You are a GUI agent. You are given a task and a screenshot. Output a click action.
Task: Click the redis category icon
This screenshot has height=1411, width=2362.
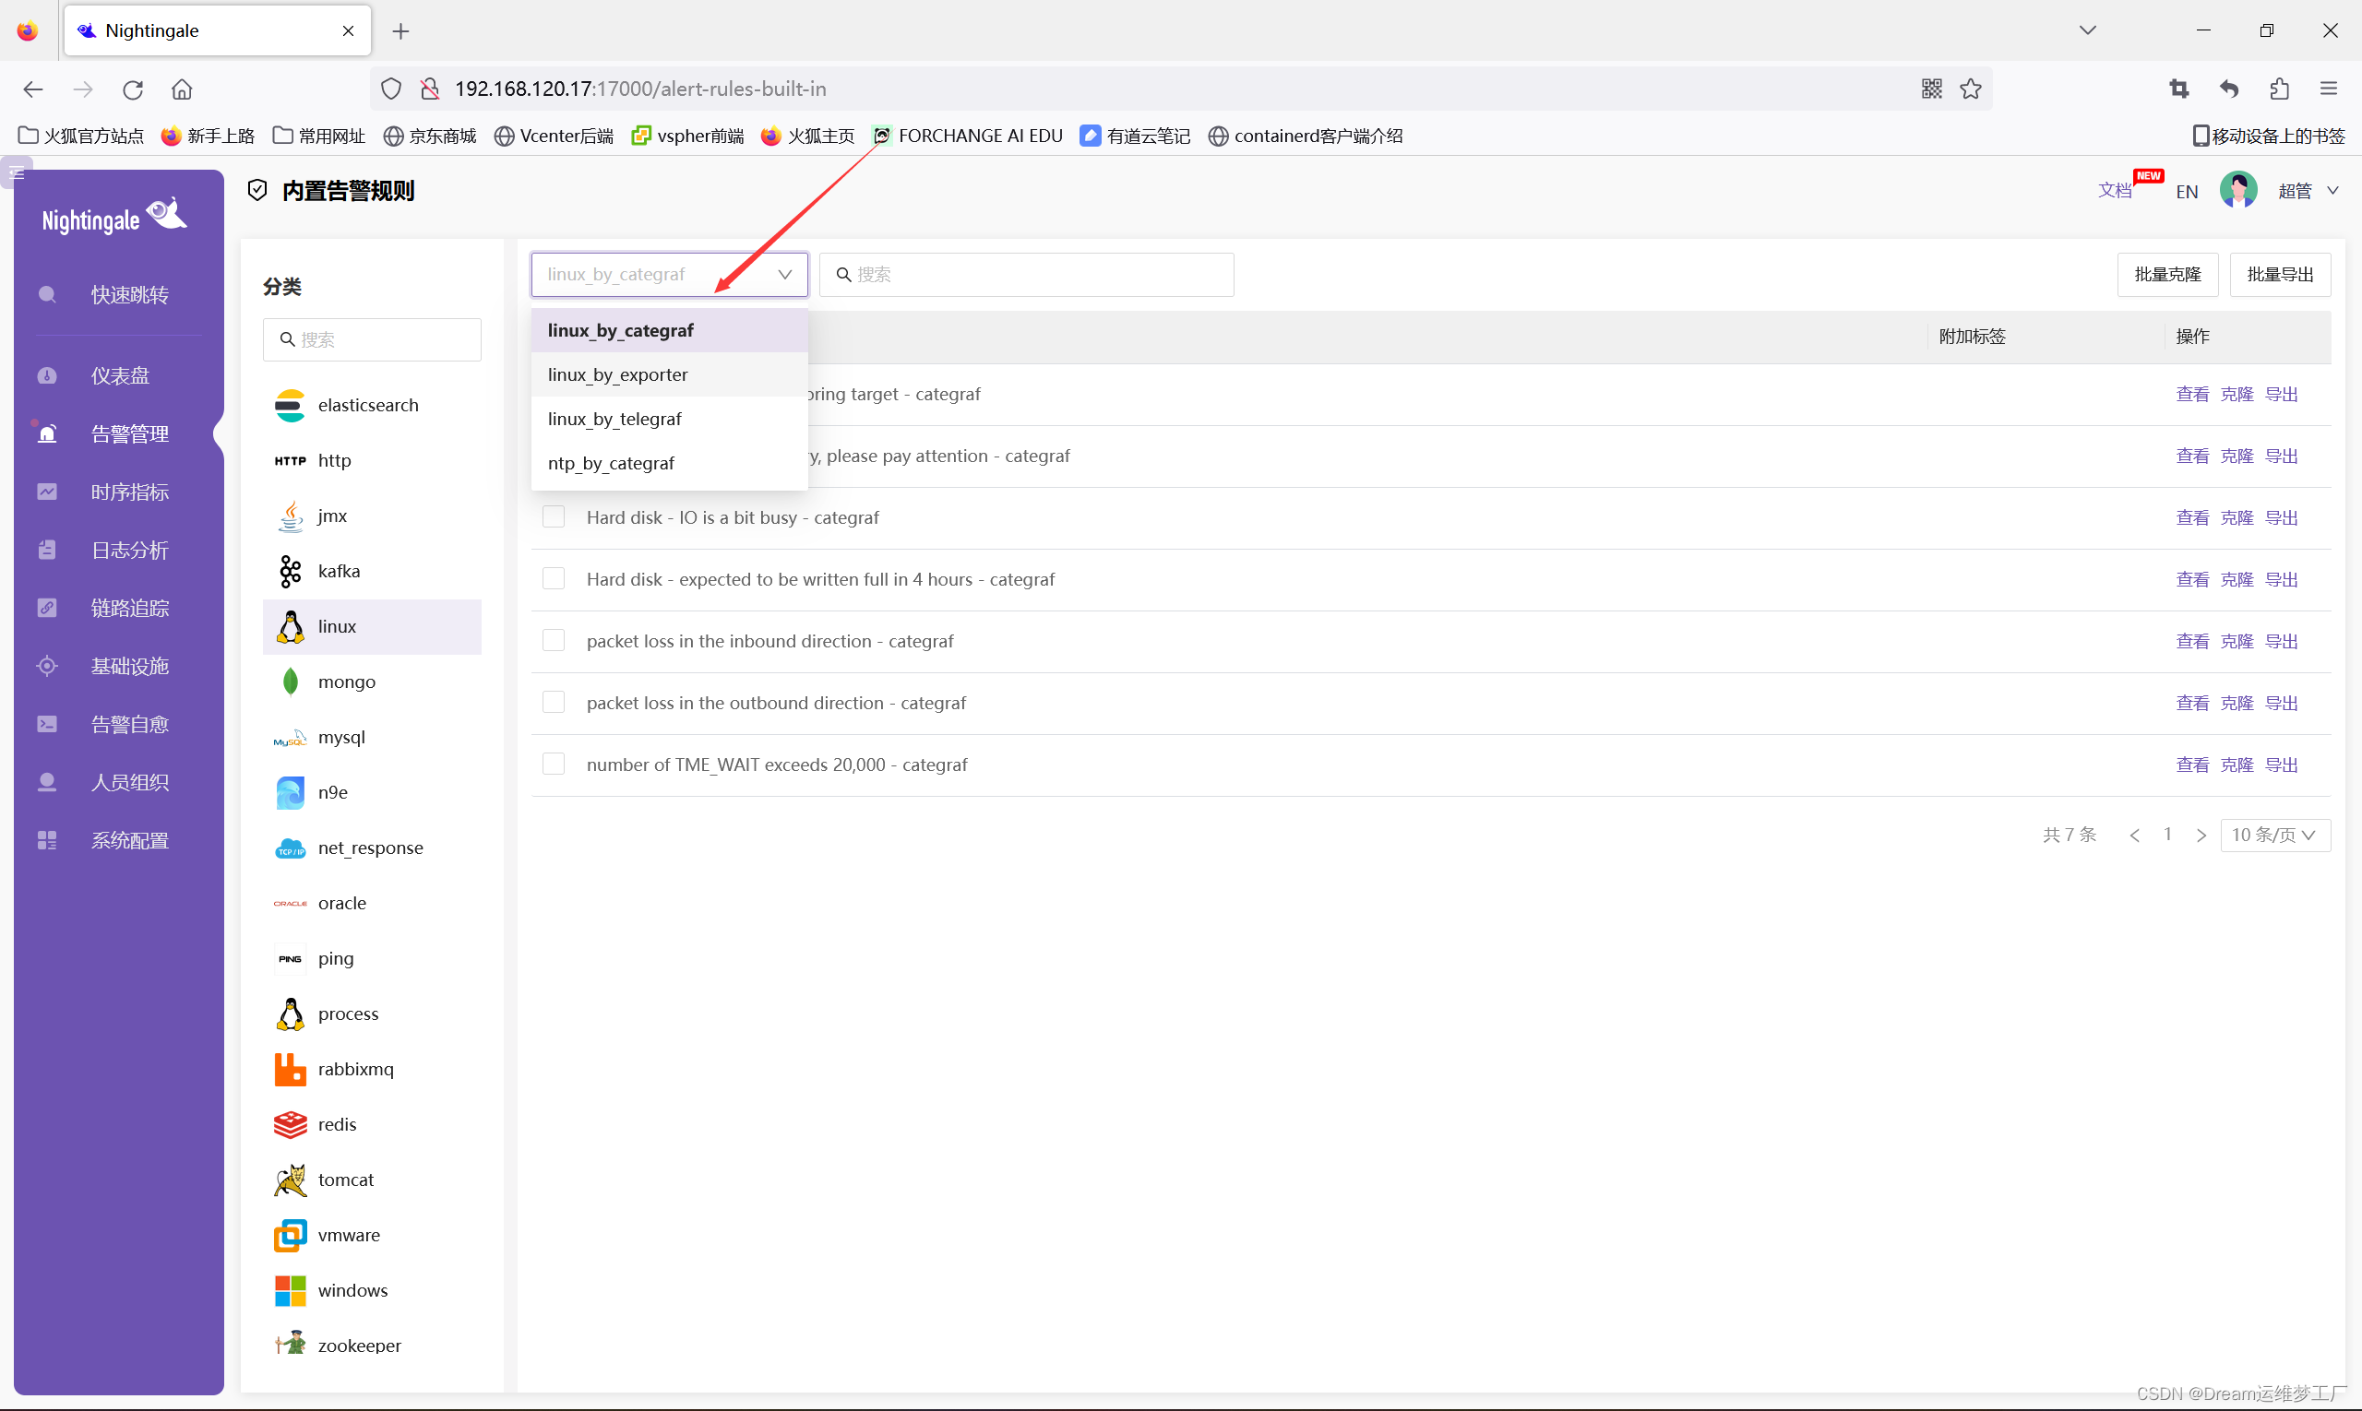(290, 1125)
